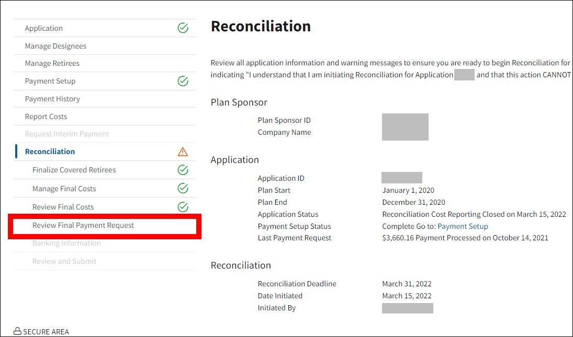Viewport: 573px width, 337px height.
Task: Click checkmark icon beside Review Final Costs
Action: coord(183,207)
